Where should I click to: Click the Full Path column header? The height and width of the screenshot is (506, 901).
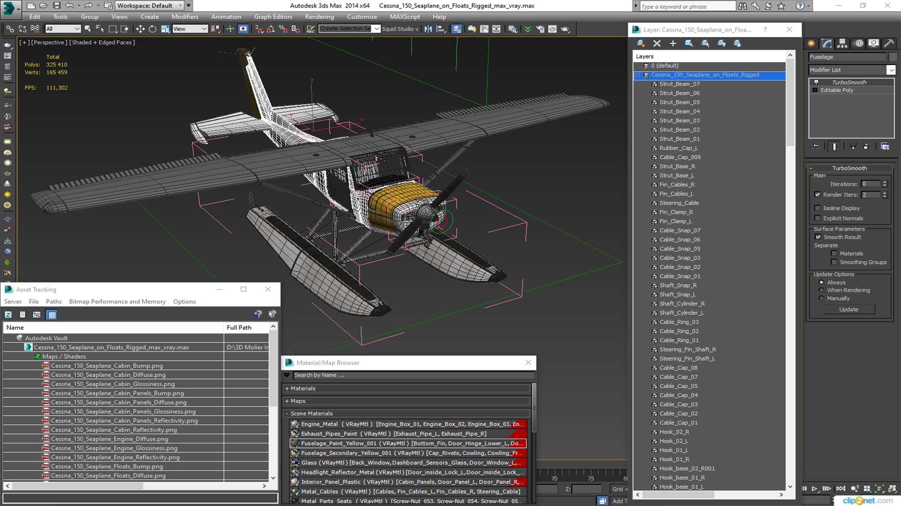coord(246,327)
